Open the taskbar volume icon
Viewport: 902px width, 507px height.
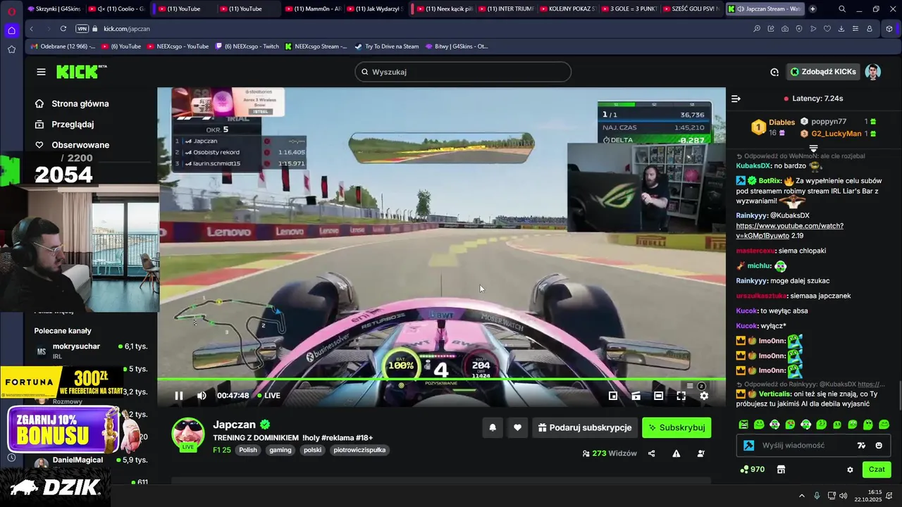(x=844, y=496)
